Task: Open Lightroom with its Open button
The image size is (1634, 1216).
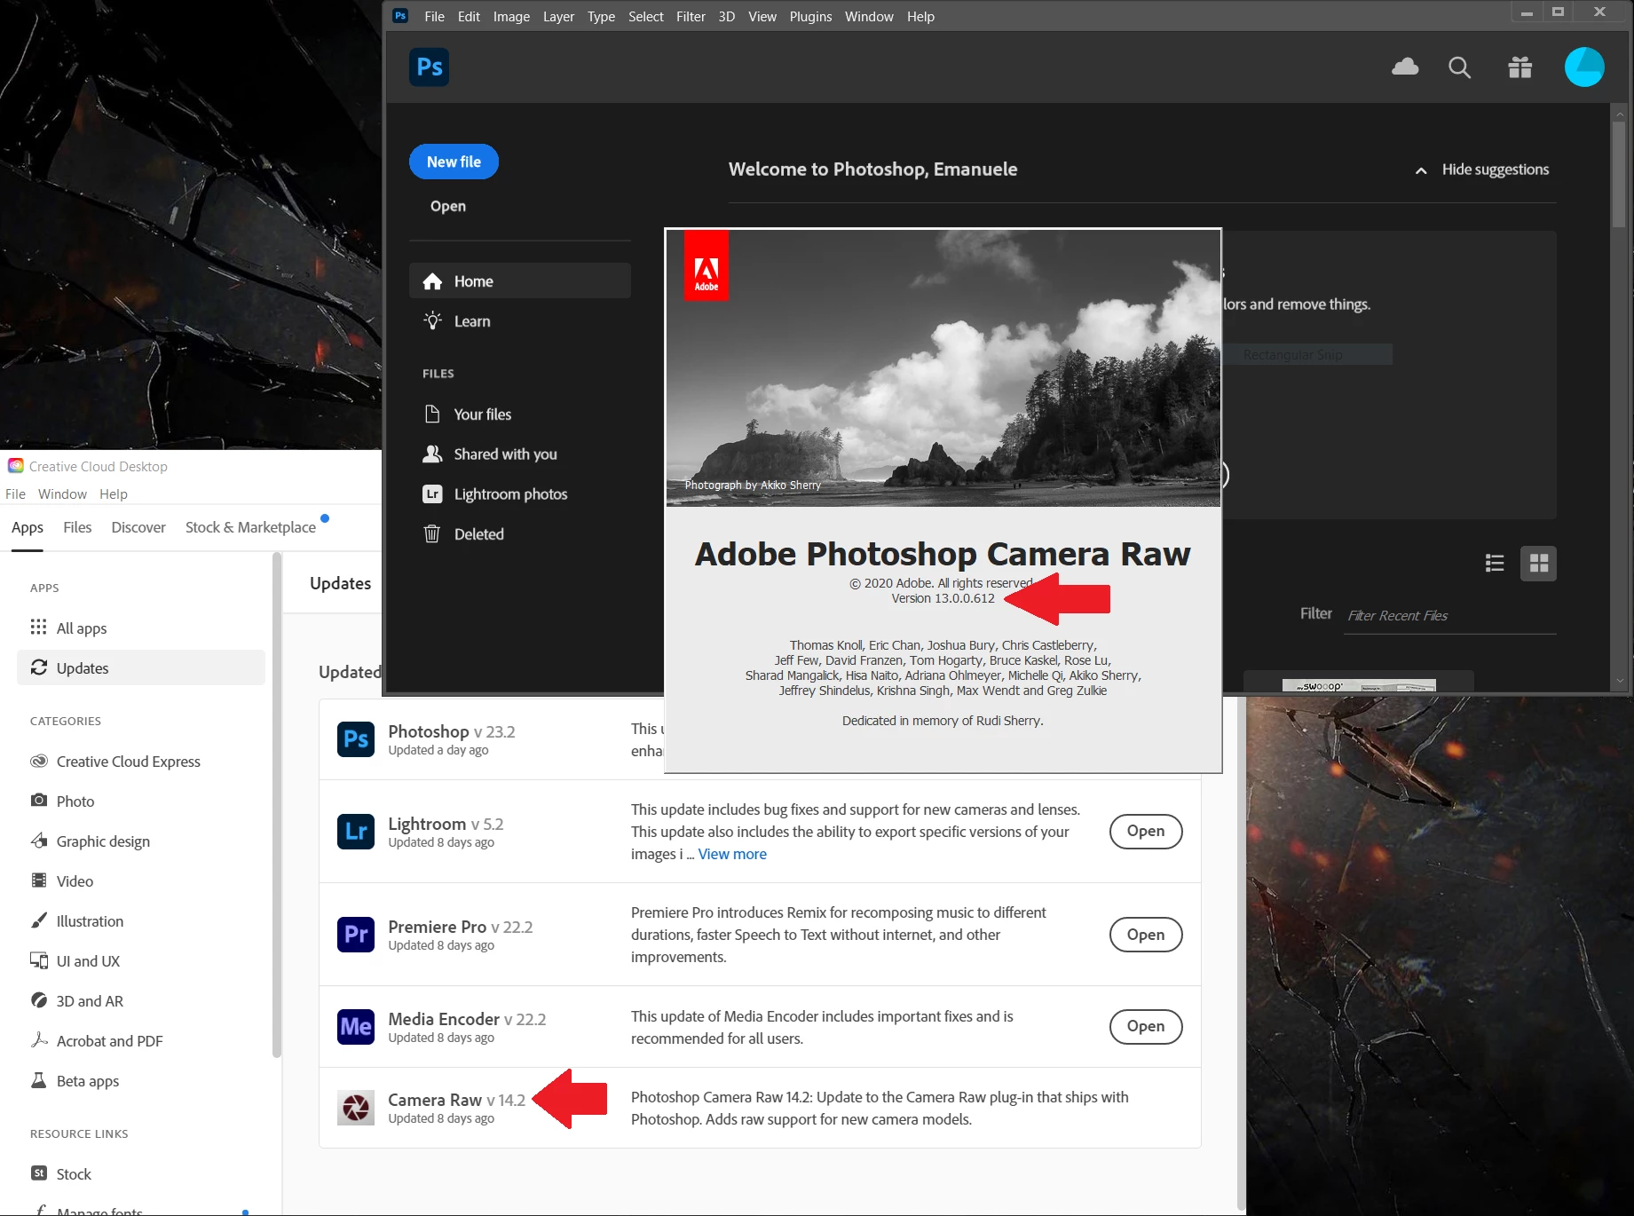Action: 1146,832
